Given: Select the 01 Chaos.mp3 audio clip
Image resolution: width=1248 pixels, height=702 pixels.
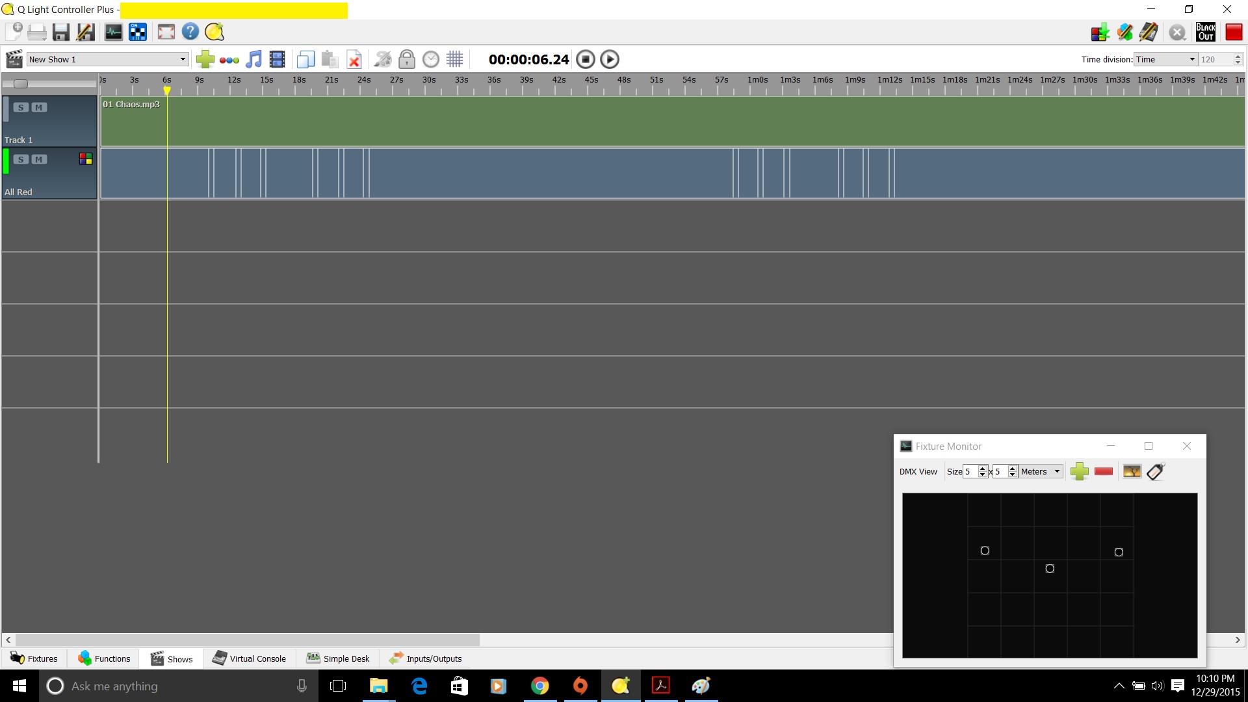Looking at the screenshot, I should coord(673,122).
